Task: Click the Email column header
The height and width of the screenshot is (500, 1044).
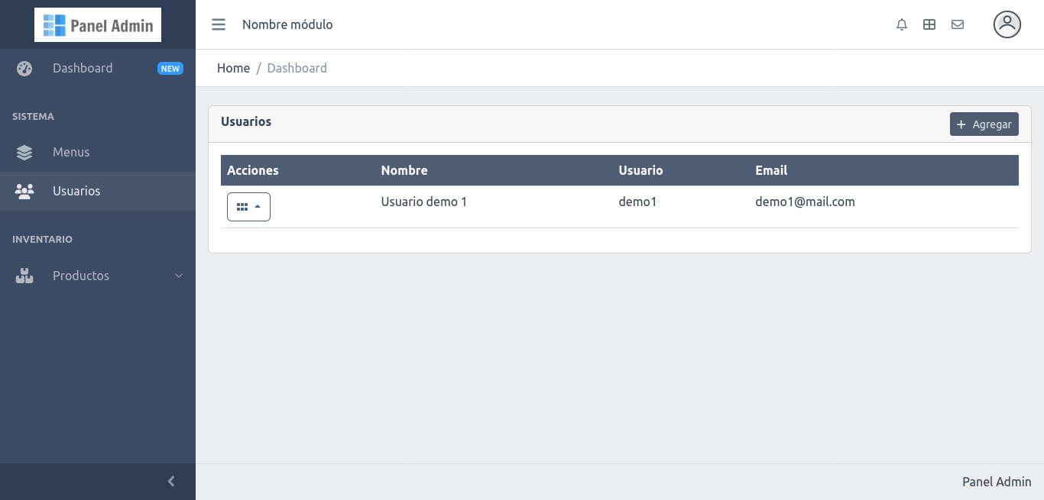Action: click(x=771, y=169)
